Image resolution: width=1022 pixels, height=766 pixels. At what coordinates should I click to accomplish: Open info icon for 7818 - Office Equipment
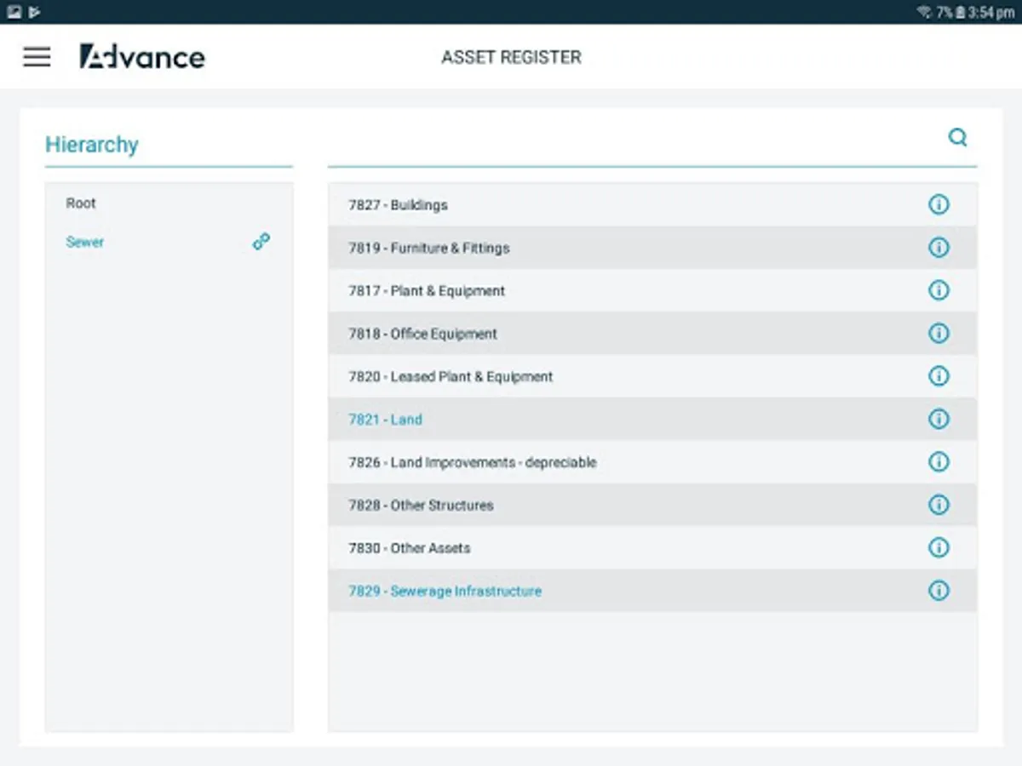(939, 334)
